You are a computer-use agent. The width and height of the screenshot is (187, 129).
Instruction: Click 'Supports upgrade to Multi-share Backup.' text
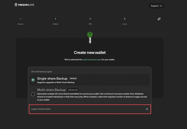tap(56, 82)
